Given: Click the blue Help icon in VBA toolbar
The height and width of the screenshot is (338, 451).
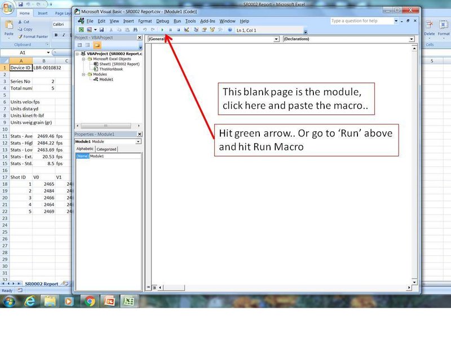Looking at the screenshot, I should pos(230,30).
